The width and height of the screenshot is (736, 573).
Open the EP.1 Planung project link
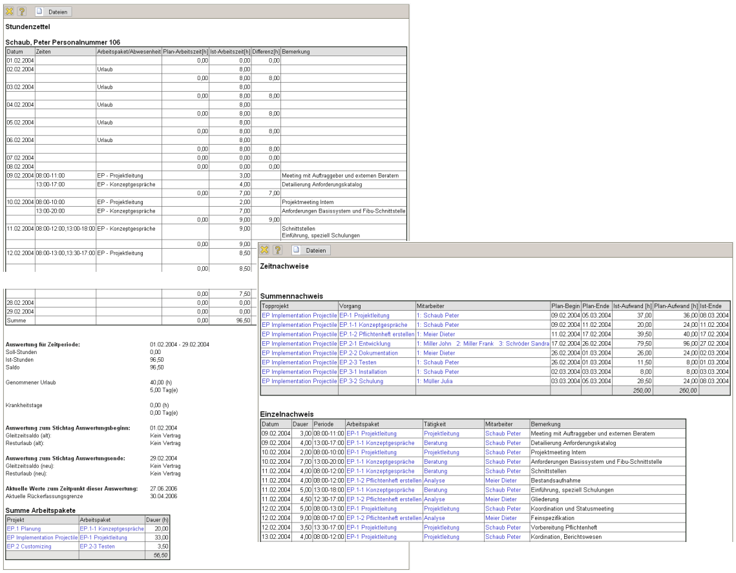[23, 528]
